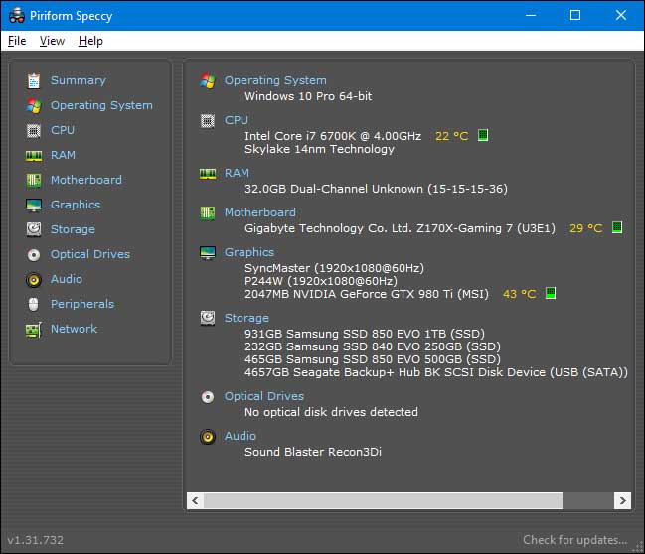Show the Motherboard sidebar section
The height and width of the screenshot is (554, 645).
(86, 180)
